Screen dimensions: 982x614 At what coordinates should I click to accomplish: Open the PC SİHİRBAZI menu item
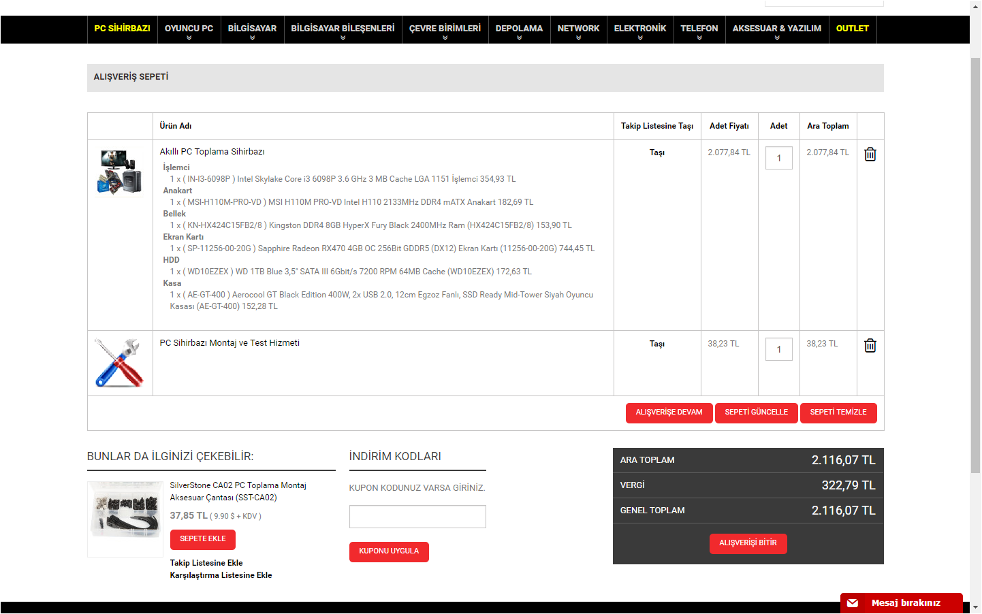point(122,29)
